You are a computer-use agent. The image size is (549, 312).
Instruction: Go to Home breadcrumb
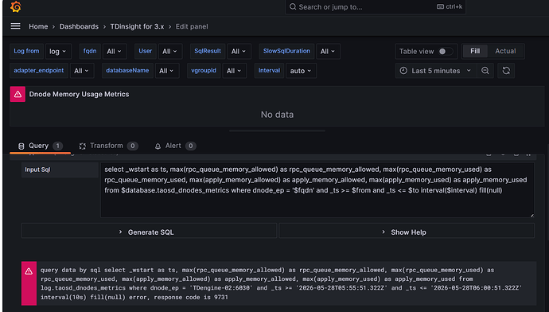[38, 26]
